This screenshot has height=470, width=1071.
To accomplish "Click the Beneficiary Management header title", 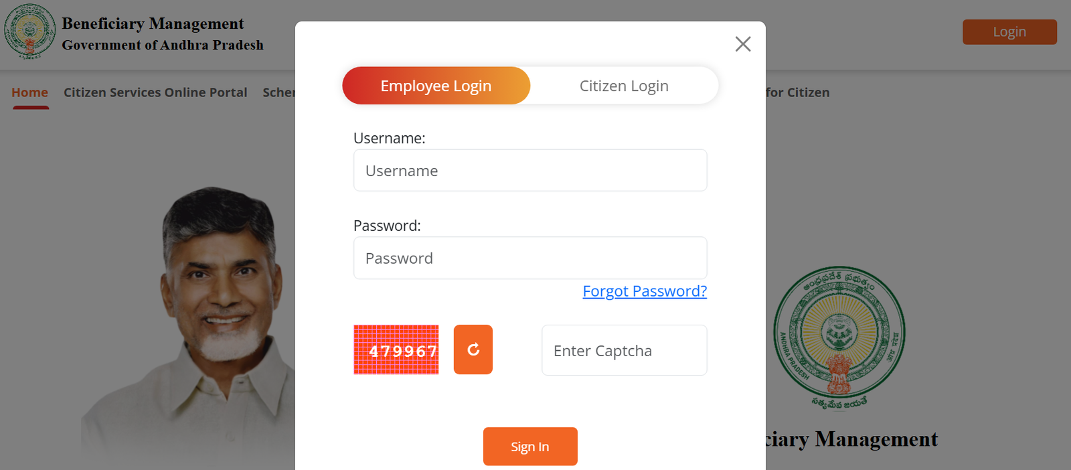I will click(153, 24).
